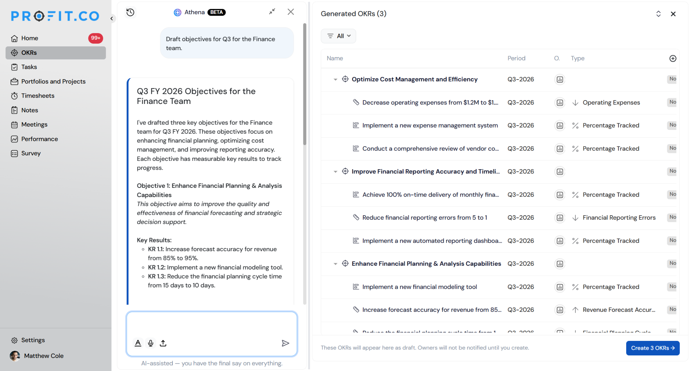
Task: Click the Athena chat vertical scrollbar
Action: tap(305, 84)
